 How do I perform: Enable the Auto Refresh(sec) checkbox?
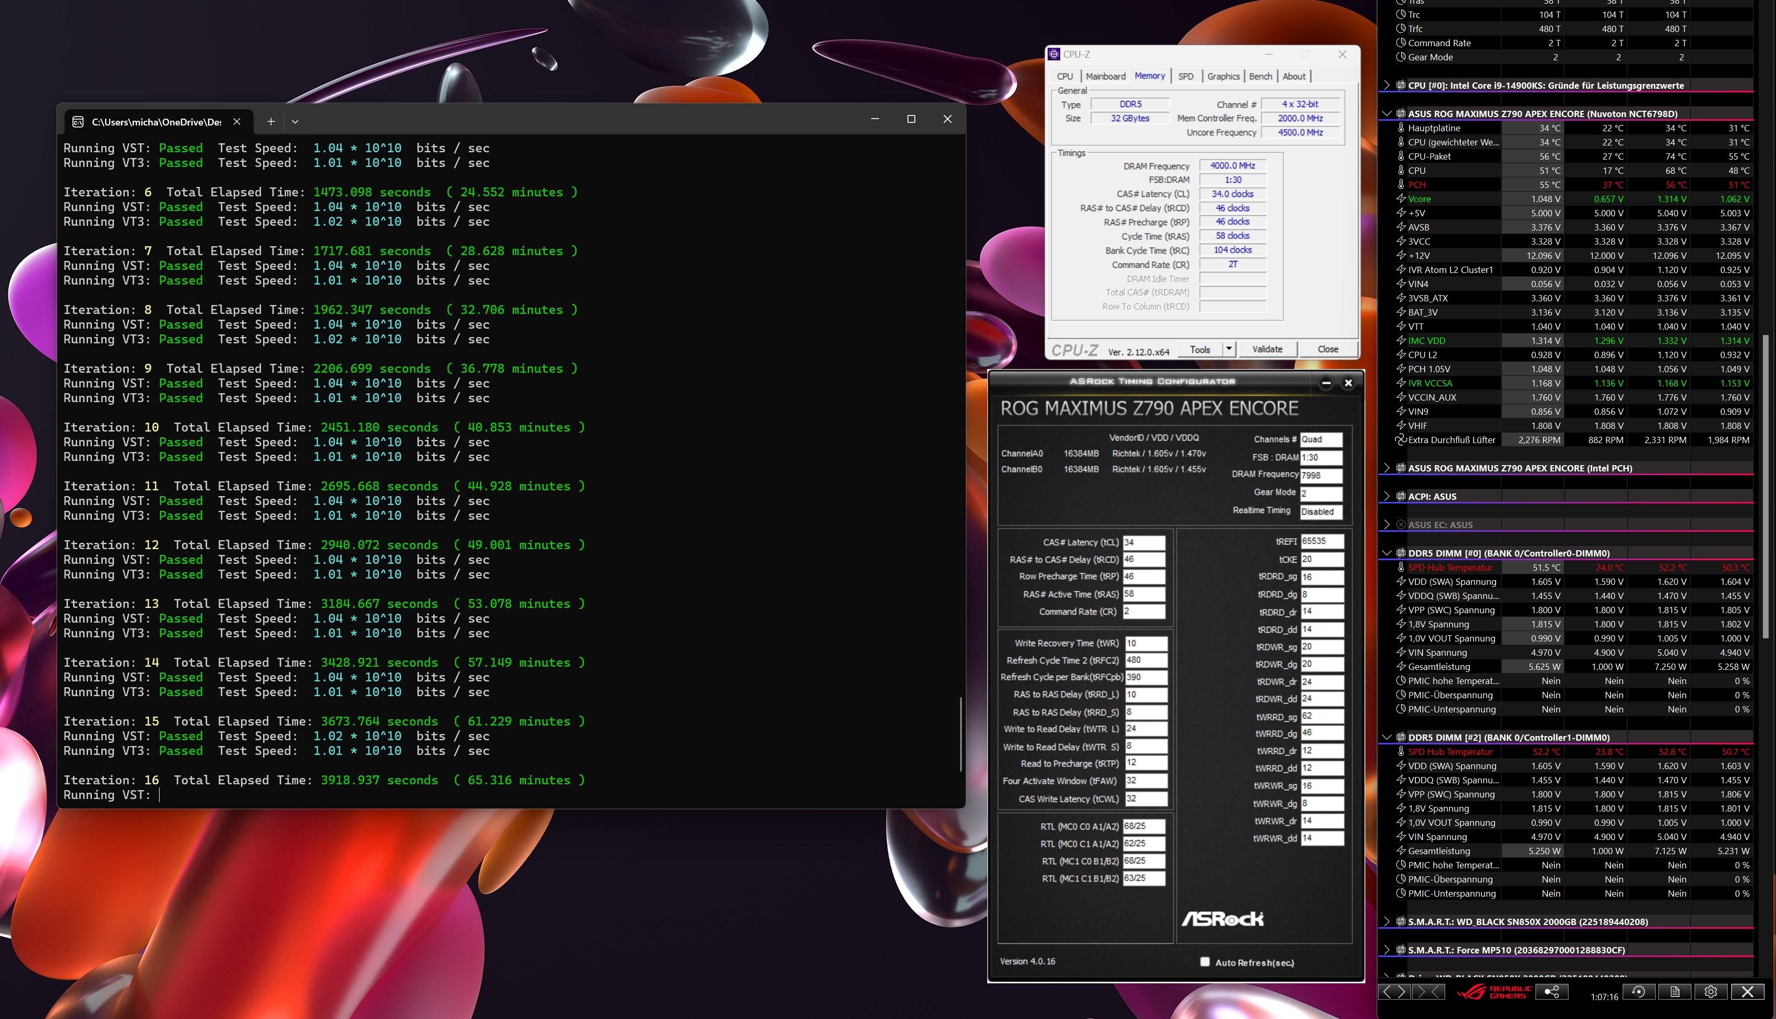1205,962
